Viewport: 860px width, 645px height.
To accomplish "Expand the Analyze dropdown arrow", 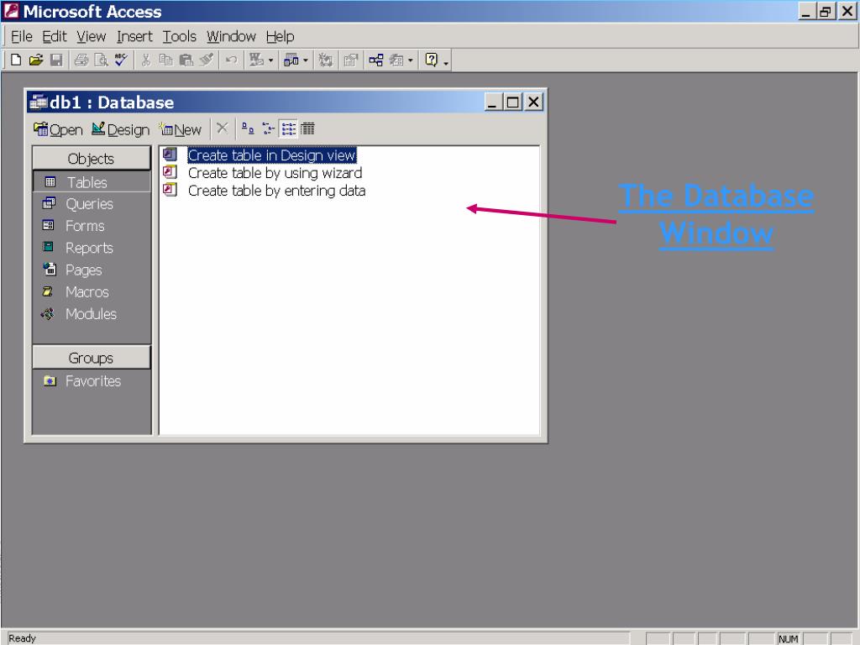I will (306, 60).
